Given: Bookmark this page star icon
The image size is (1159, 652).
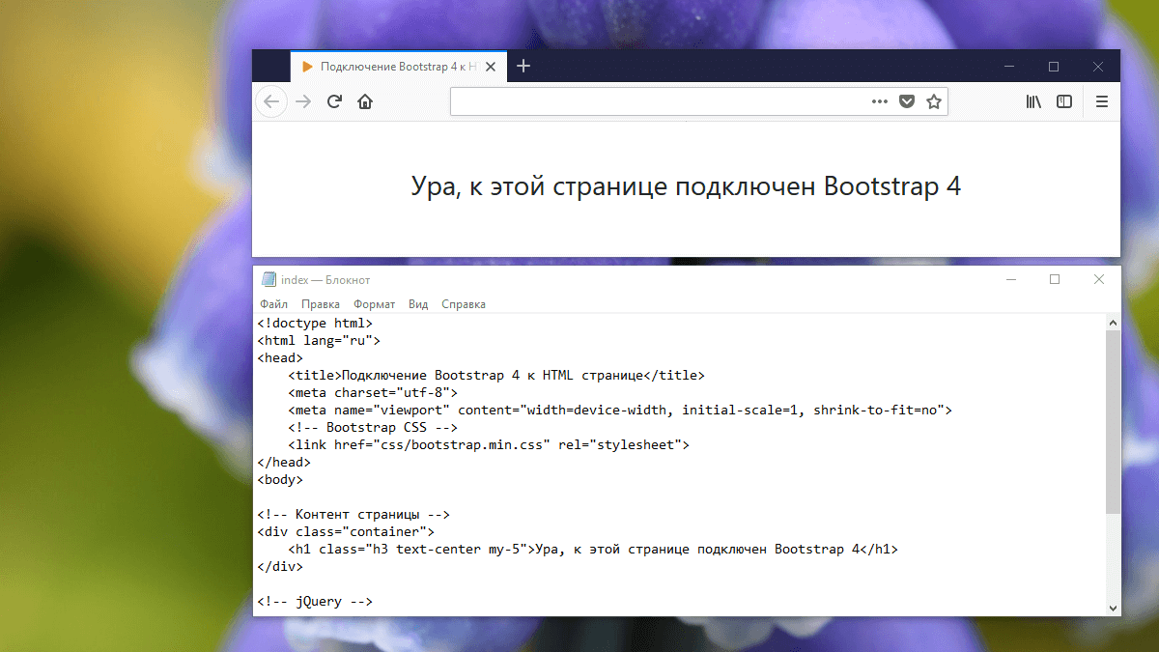Looking at the screenshot, I should pyautogui.click(x=934, y=101).
